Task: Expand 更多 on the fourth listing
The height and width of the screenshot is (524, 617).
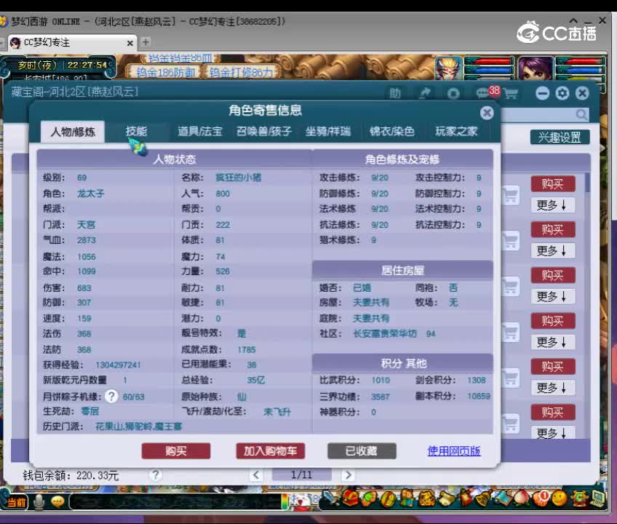Action: (x=552, y=342)
